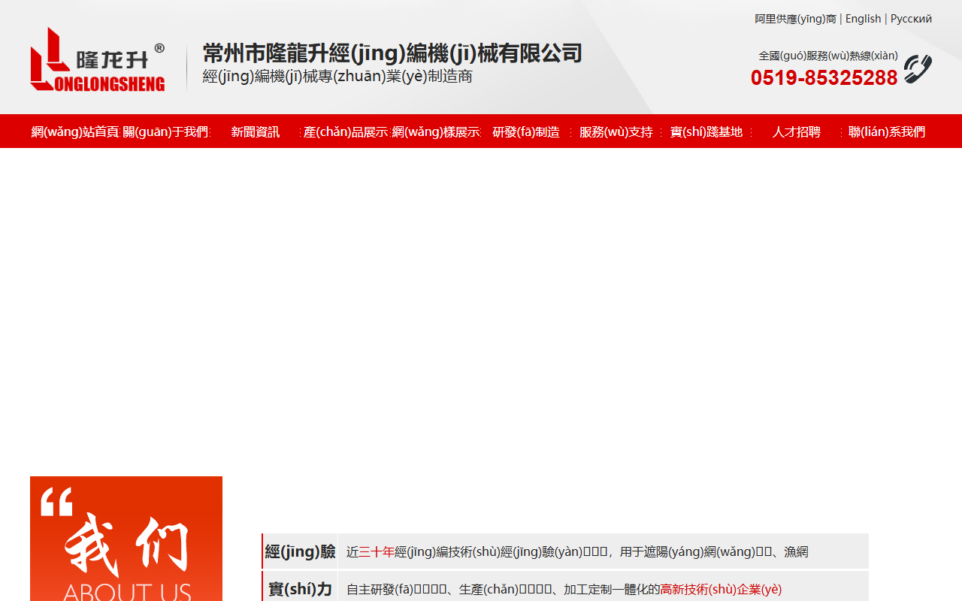Click the red 三十年 highlighted text

[x=377, y=551]
